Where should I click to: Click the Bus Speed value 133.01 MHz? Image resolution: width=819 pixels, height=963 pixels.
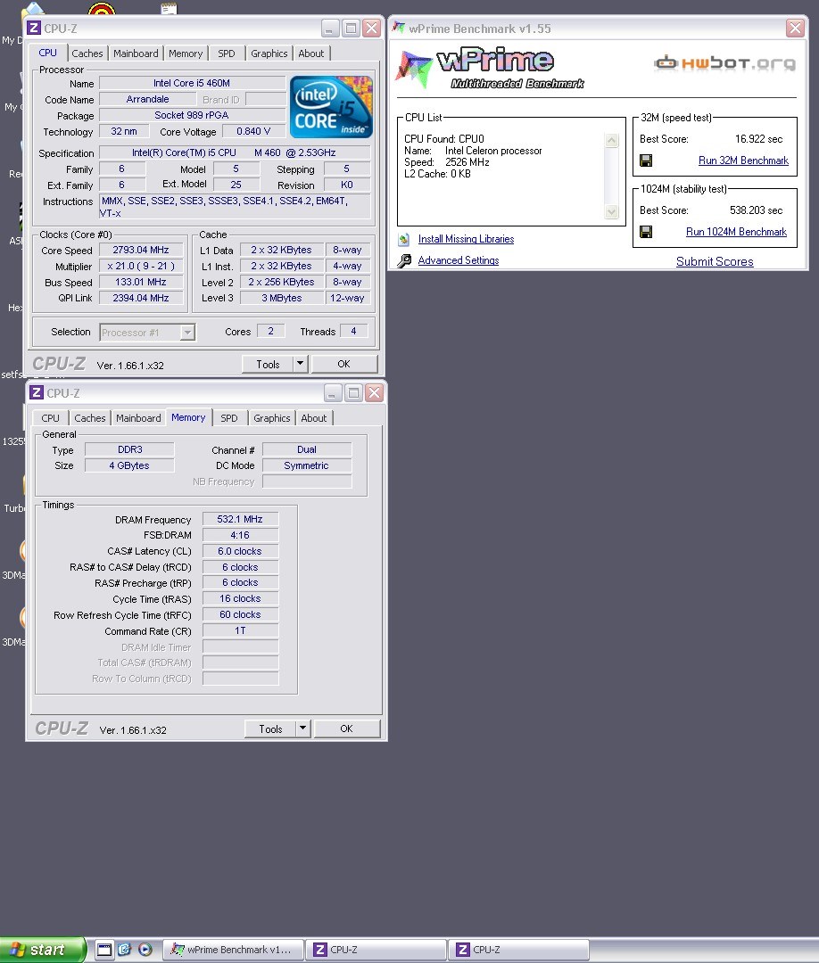click(x=141, y=282)
